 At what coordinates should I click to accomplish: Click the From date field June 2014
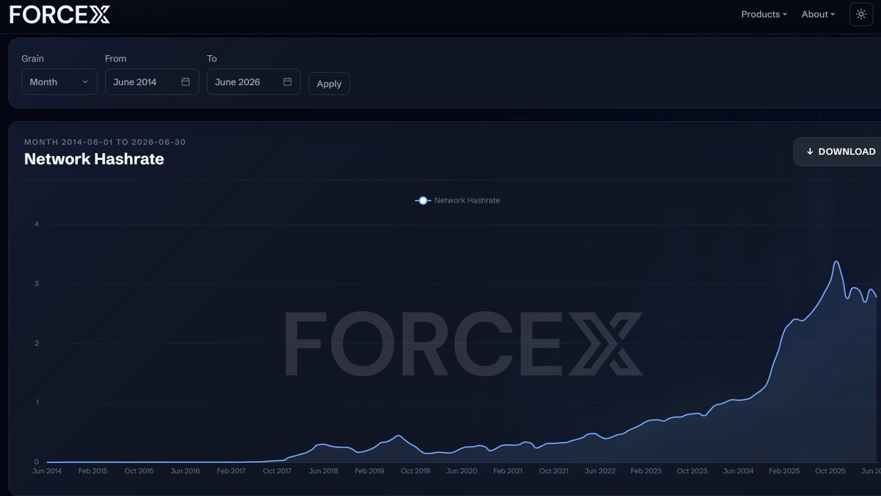click(152, 82)
